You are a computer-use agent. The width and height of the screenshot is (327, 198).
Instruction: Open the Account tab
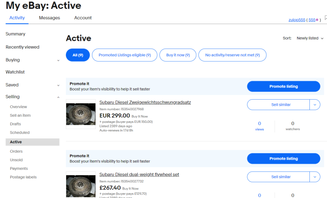83,18
